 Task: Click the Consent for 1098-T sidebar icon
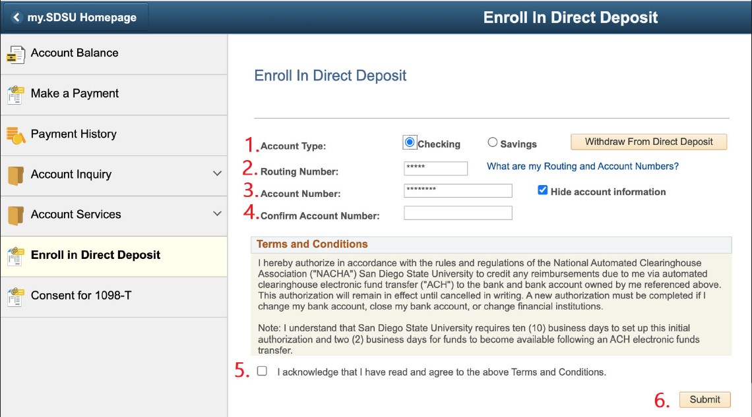click(15, 297)
